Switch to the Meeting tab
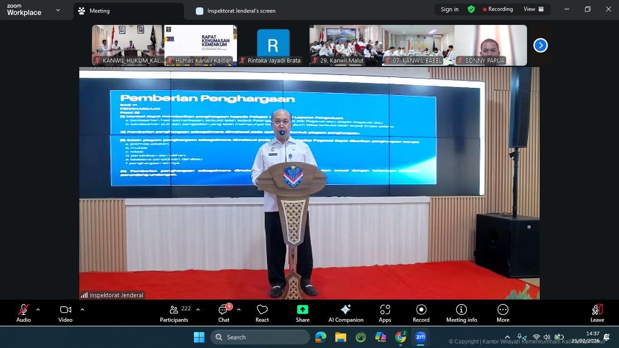Viewport: 619px width, 348px height. point(99,11)
